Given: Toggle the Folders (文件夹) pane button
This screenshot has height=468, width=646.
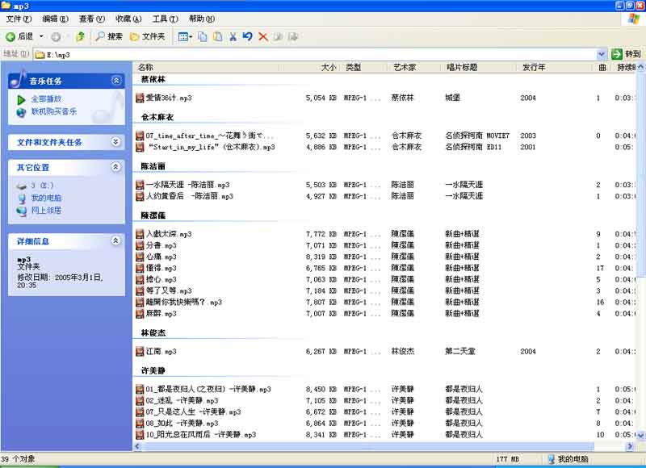Looking at the screenshot, I should (x=147, y=36).
